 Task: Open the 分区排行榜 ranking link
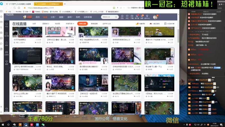[169, 24]
